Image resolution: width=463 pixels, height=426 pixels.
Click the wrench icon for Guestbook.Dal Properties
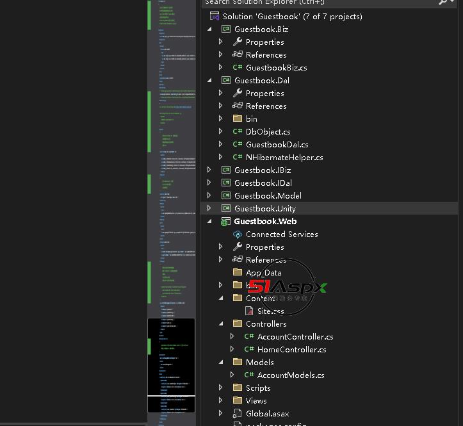click(x=237, y=93)
